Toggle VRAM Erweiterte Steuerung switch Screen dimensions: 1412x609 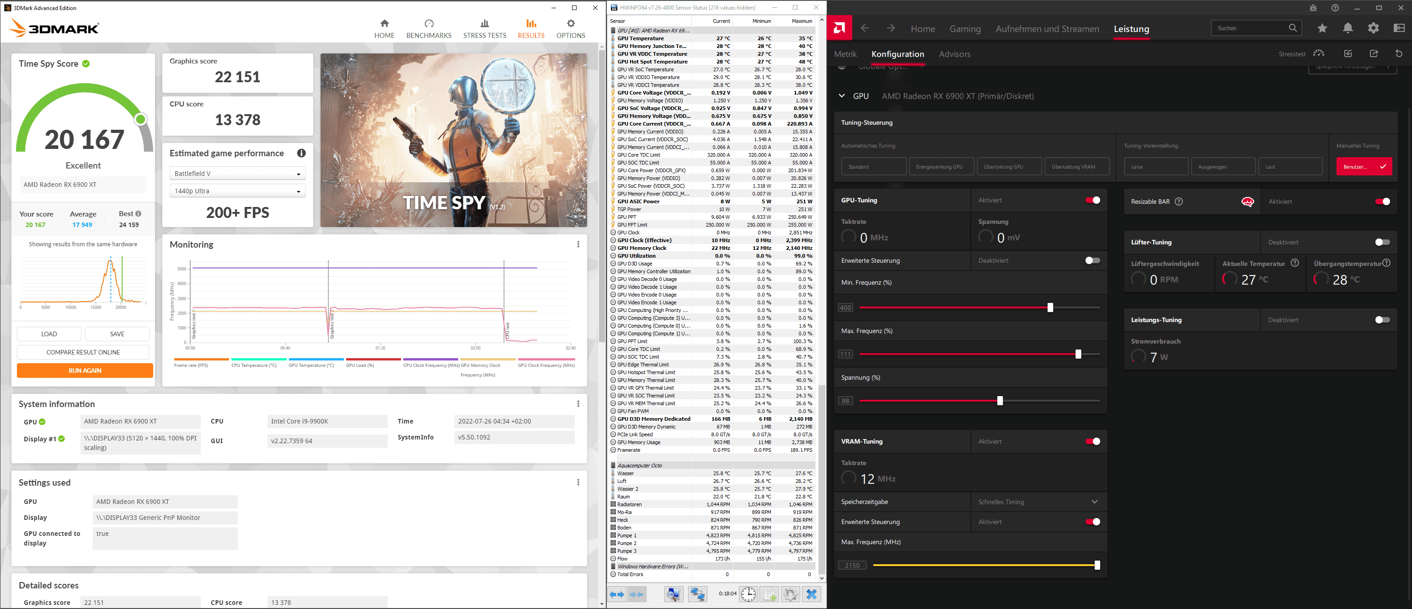[1092, 522]
